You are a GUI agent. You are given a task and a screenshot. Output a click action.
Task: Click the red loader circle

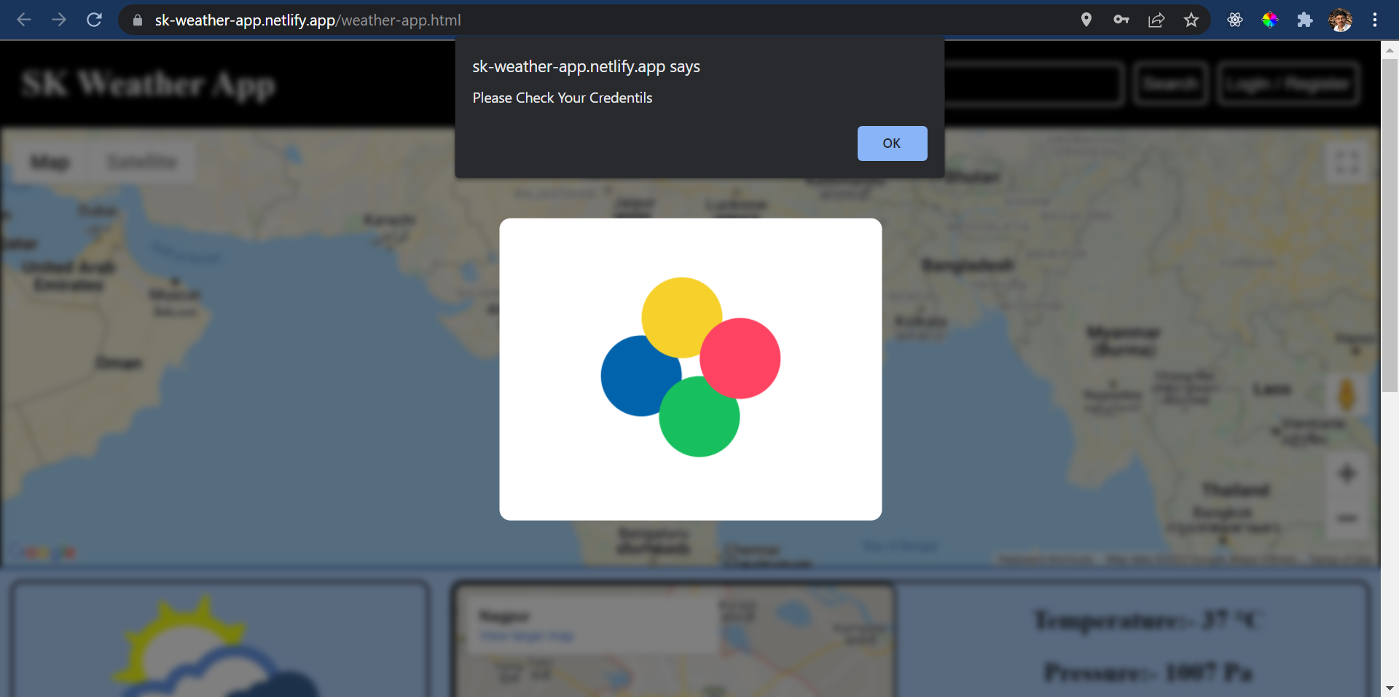coord(740,358)
